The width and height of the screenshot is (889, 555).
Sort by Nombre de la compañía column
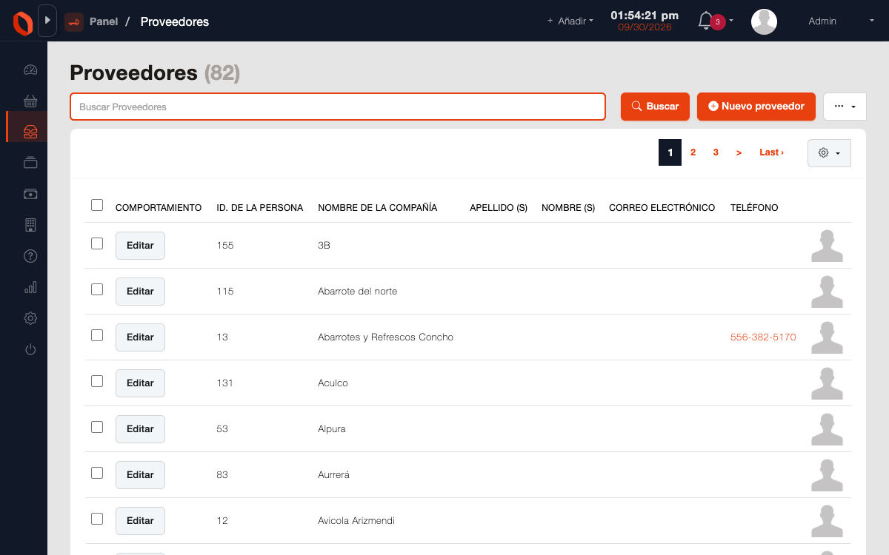[x=377, y=208]
